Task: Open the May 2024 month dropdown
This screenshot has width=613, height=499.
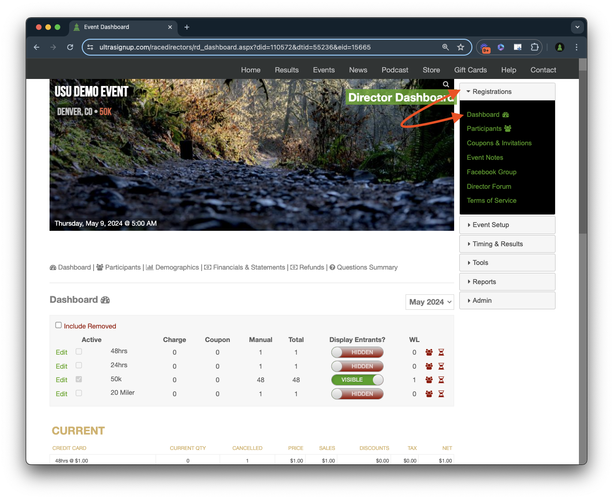Action: [x=430, y=302]
